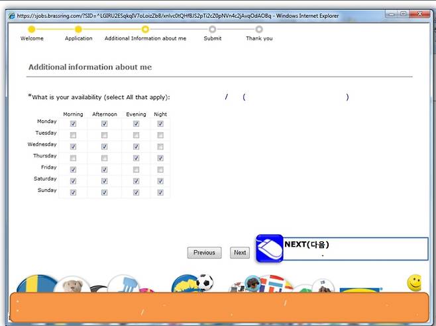This screenshot has height=326, width=436.
Task: Check Friday Evening availability
Action: point(136,170)
